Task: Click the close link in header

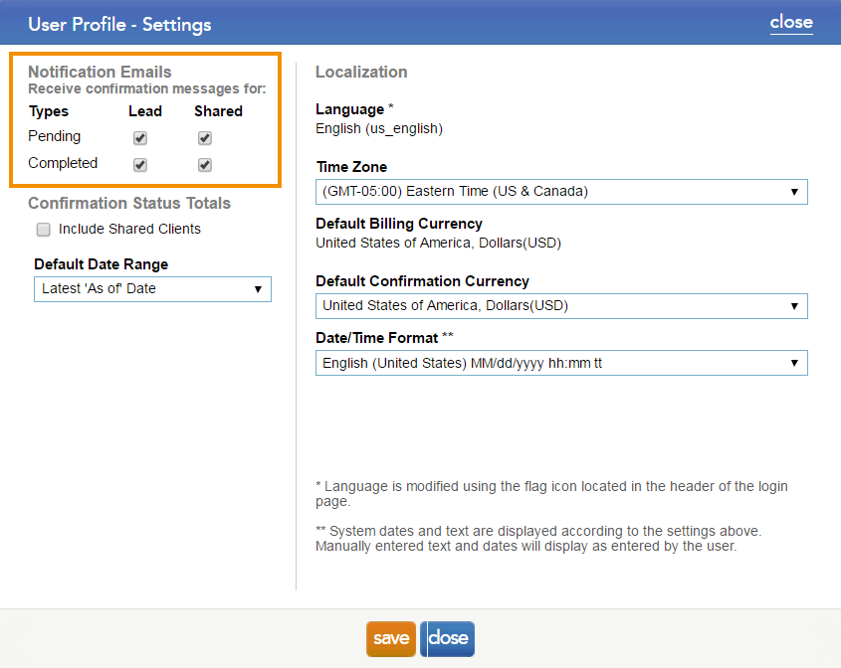Action: [791, 23]
